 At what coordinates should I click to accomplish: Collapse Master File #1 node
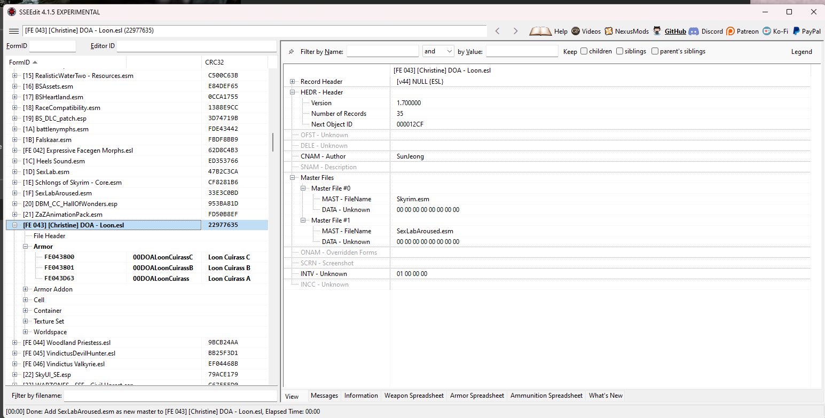tap(303, 220)
